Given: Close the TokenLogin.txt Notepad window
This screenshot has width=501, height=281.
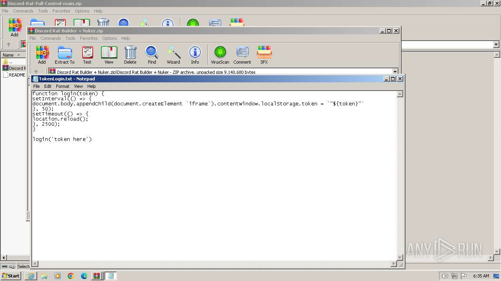Looking at the screenshot, I should pyautogui.click(x=400, y=79).
